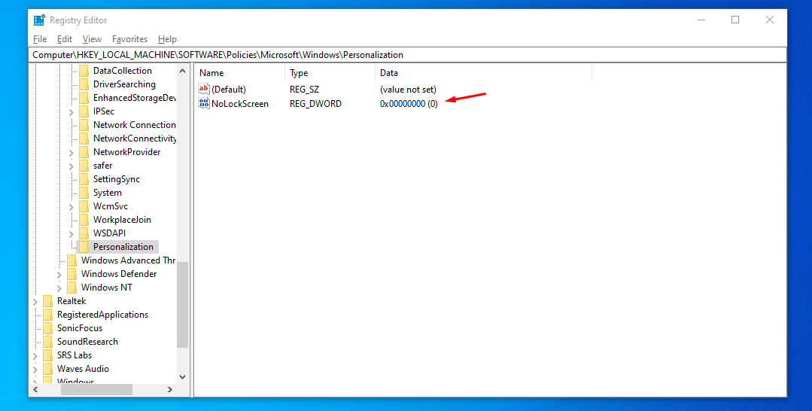Click the NetworkConnectivity folder icon
The image size is (812, 411).
point(84,139)
